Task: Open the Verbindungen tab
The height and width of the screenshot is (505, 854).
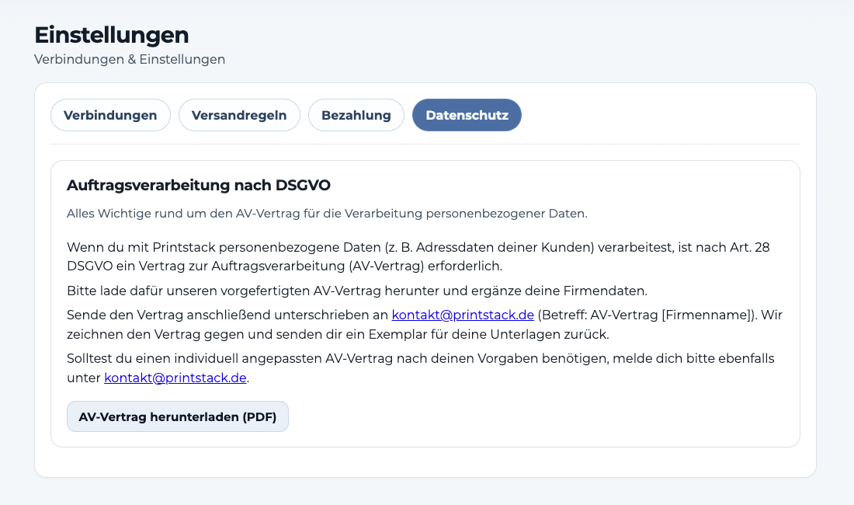Action: point(110,115)
